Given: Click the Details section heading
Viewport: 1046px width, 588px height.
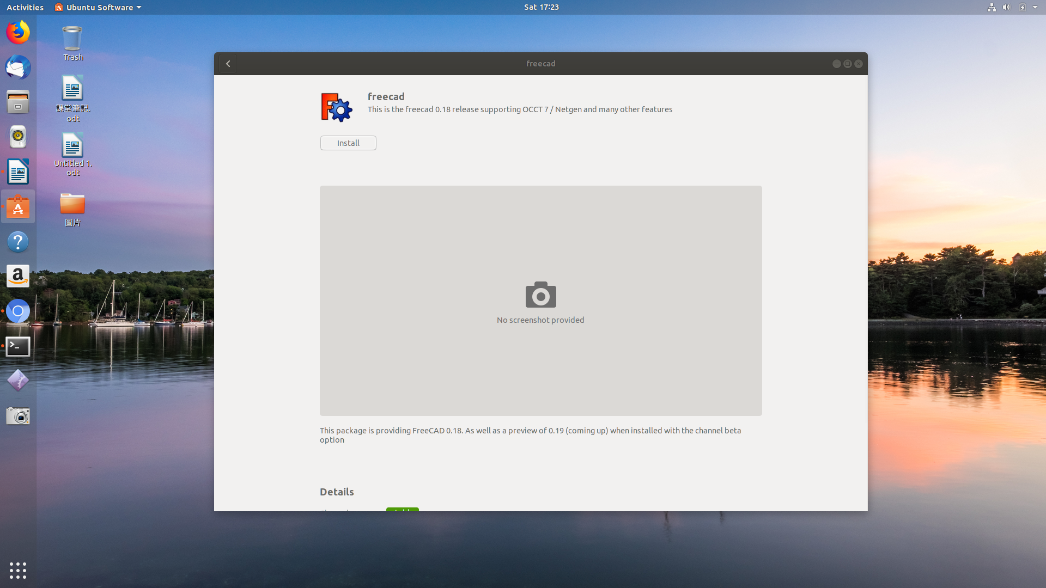Looking at the screenshot, I should (337, 492).
